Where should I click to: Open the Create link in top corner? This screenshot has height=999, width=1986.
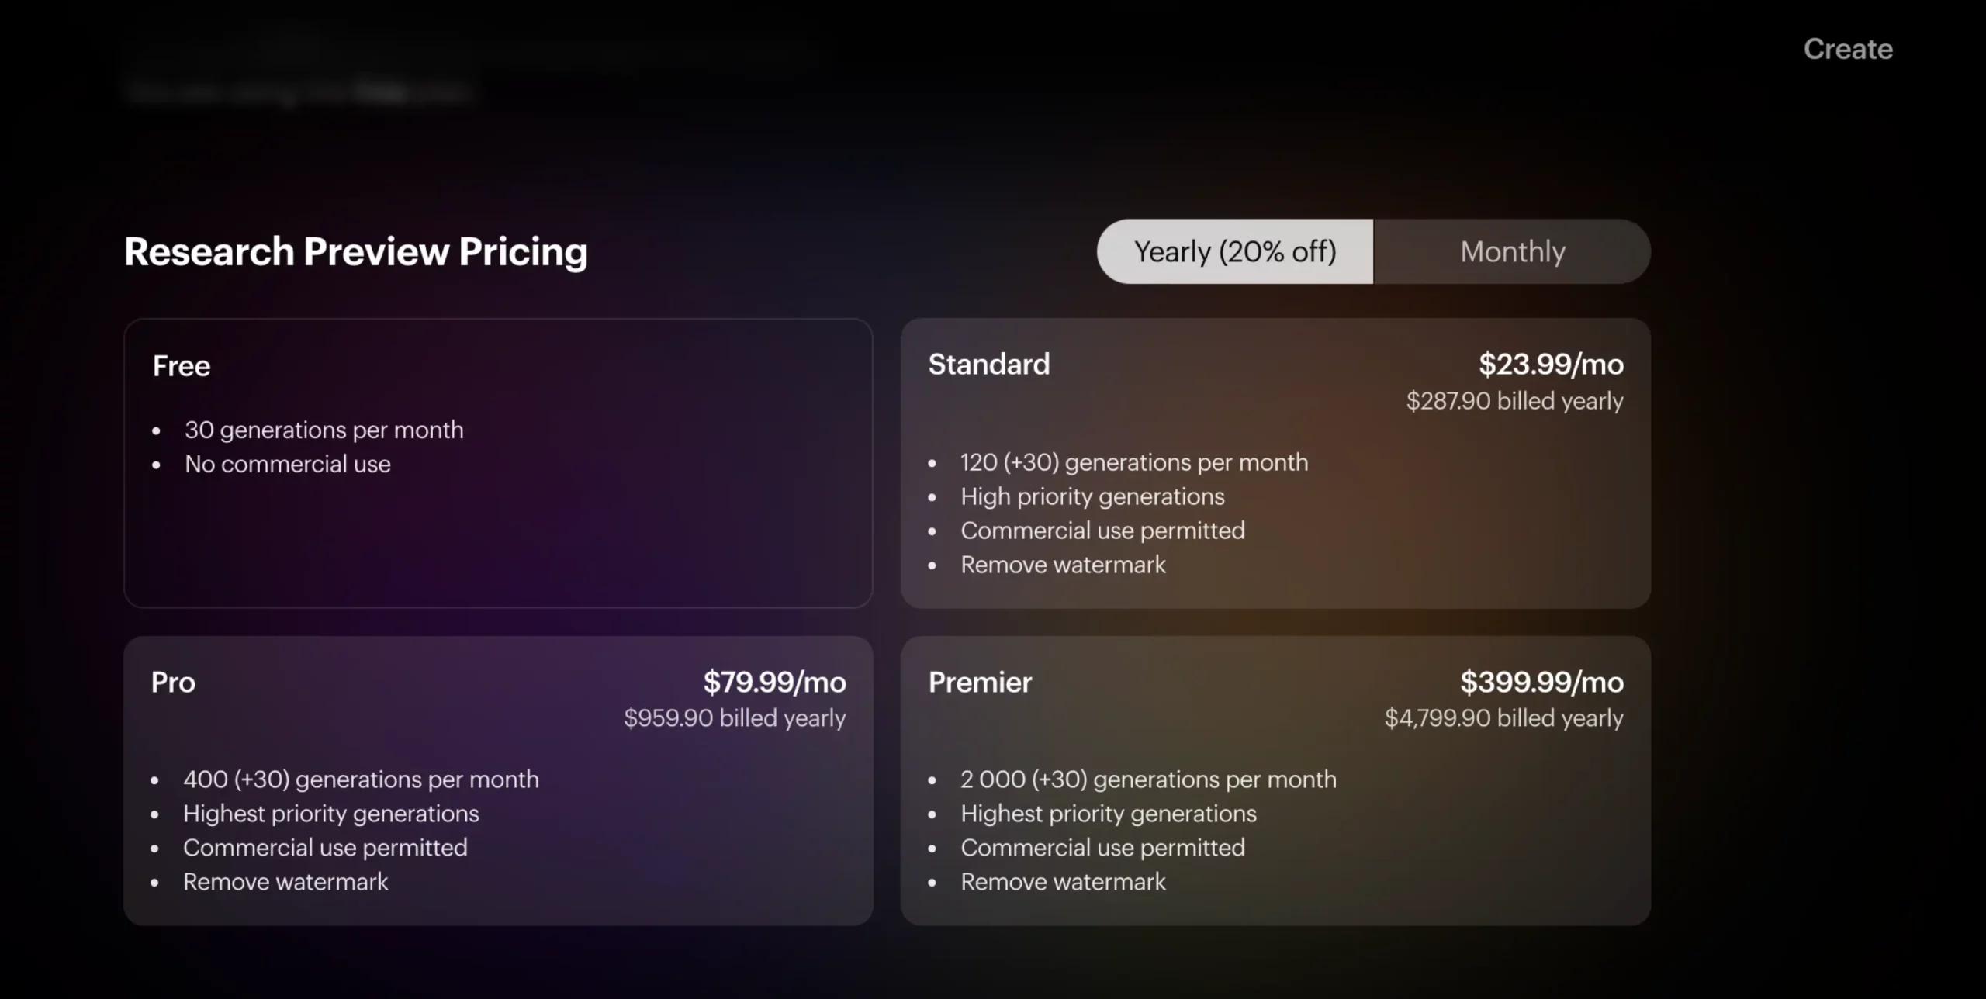[1847, 49]
